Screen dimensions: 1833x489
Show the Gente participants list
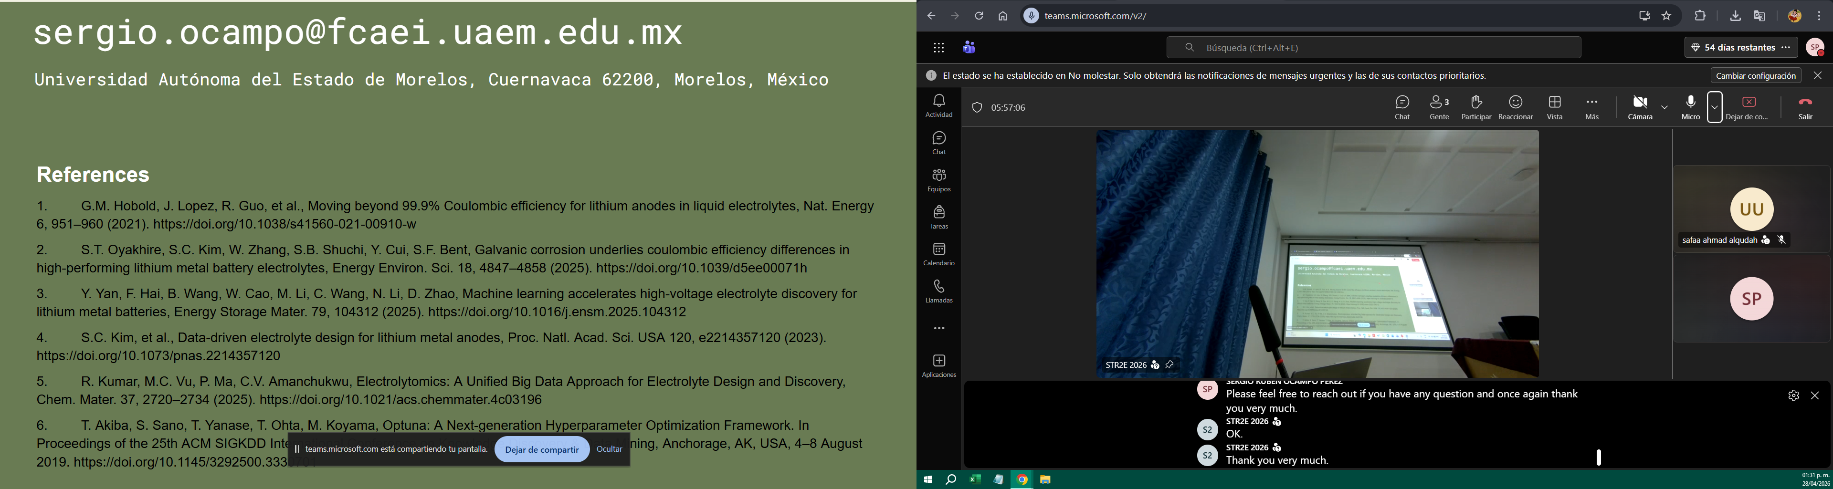point(1439,107)
